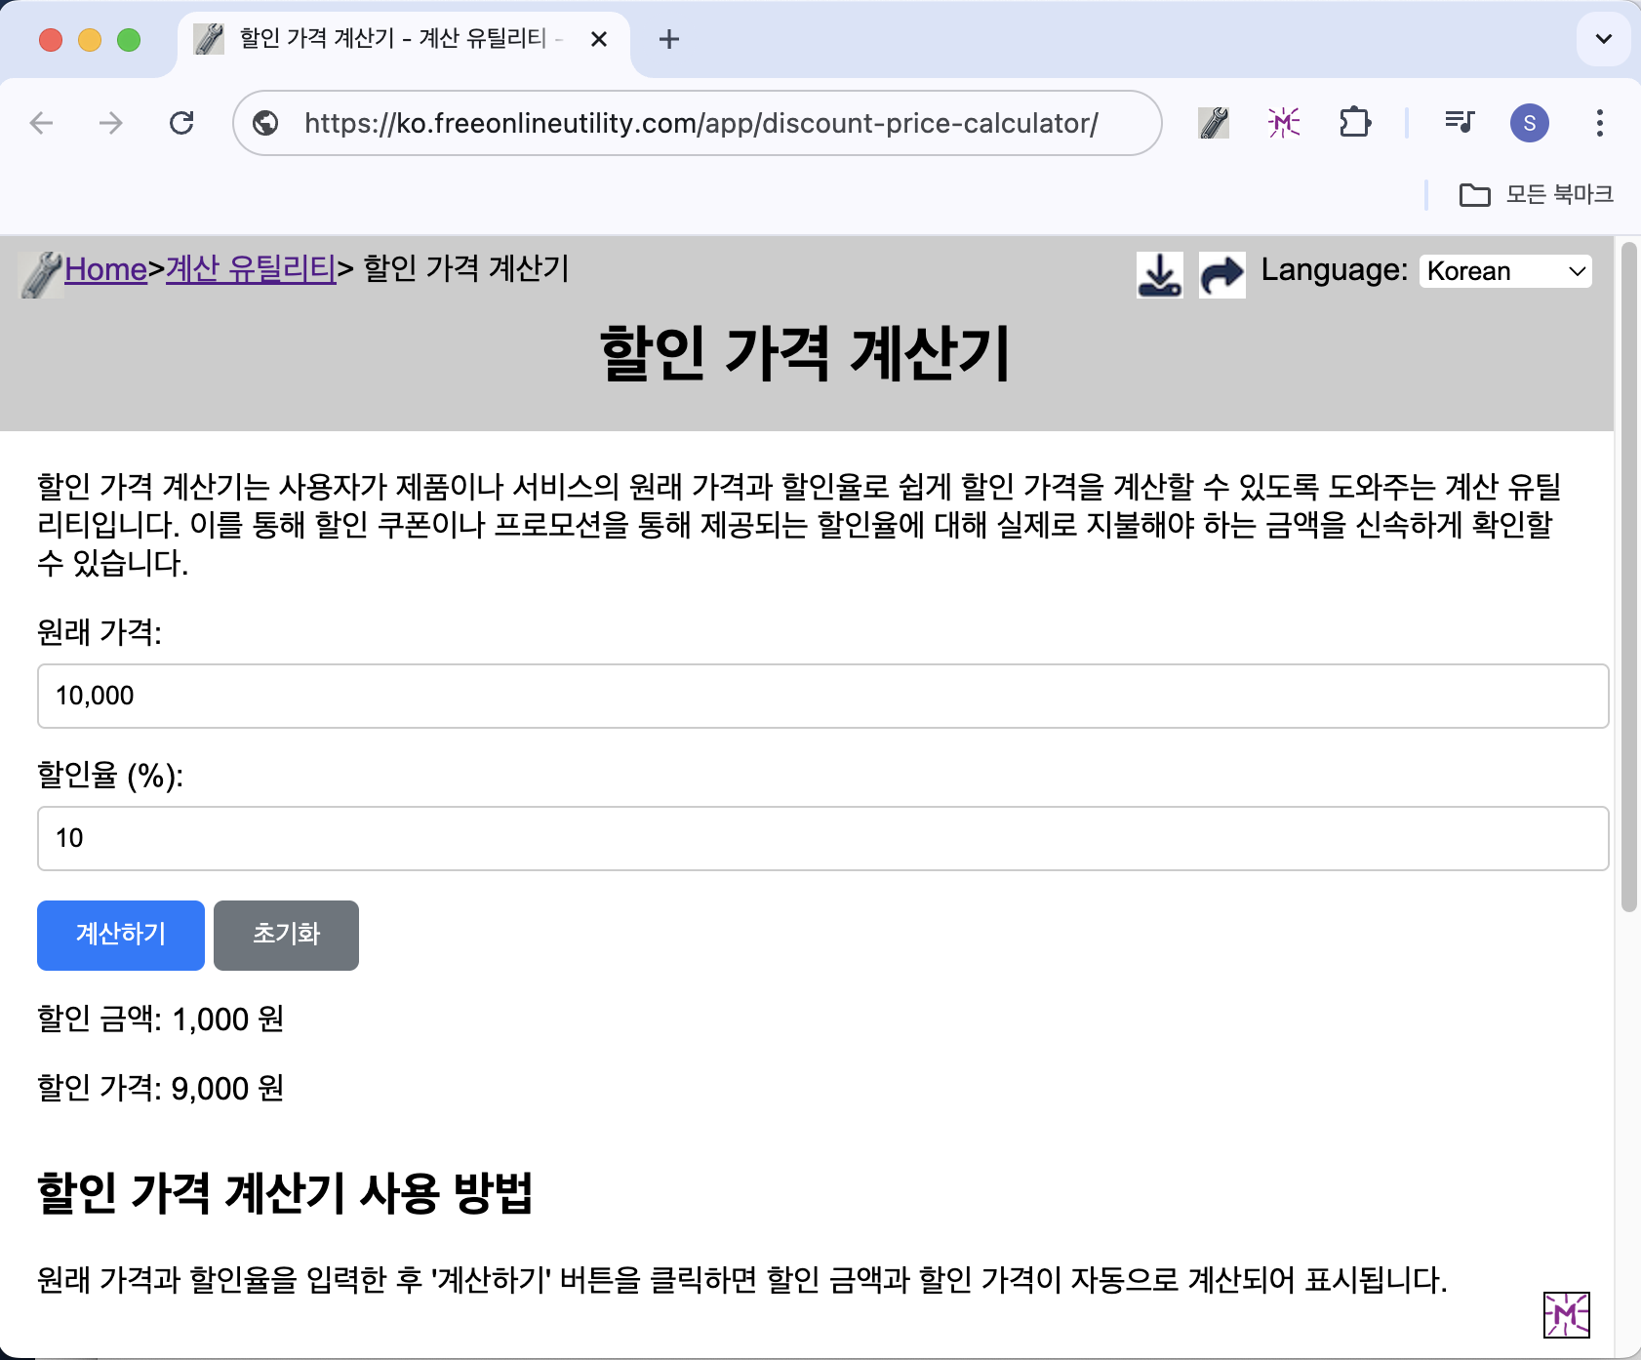Expand the tab search chevron
1641x1360 pixels.
point(1603,39)
